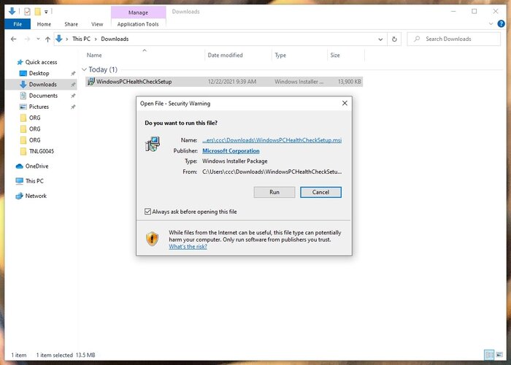Select the Manage contextual tab
511x365 pixels.
(x=138, y=12)
